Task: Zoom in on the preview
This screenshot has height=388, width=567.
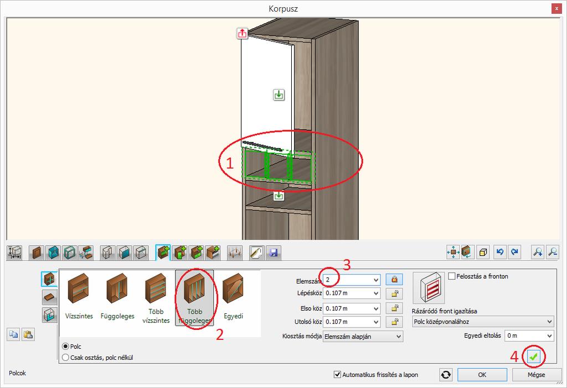Action: pyautogui.click(x=538, y=252)
